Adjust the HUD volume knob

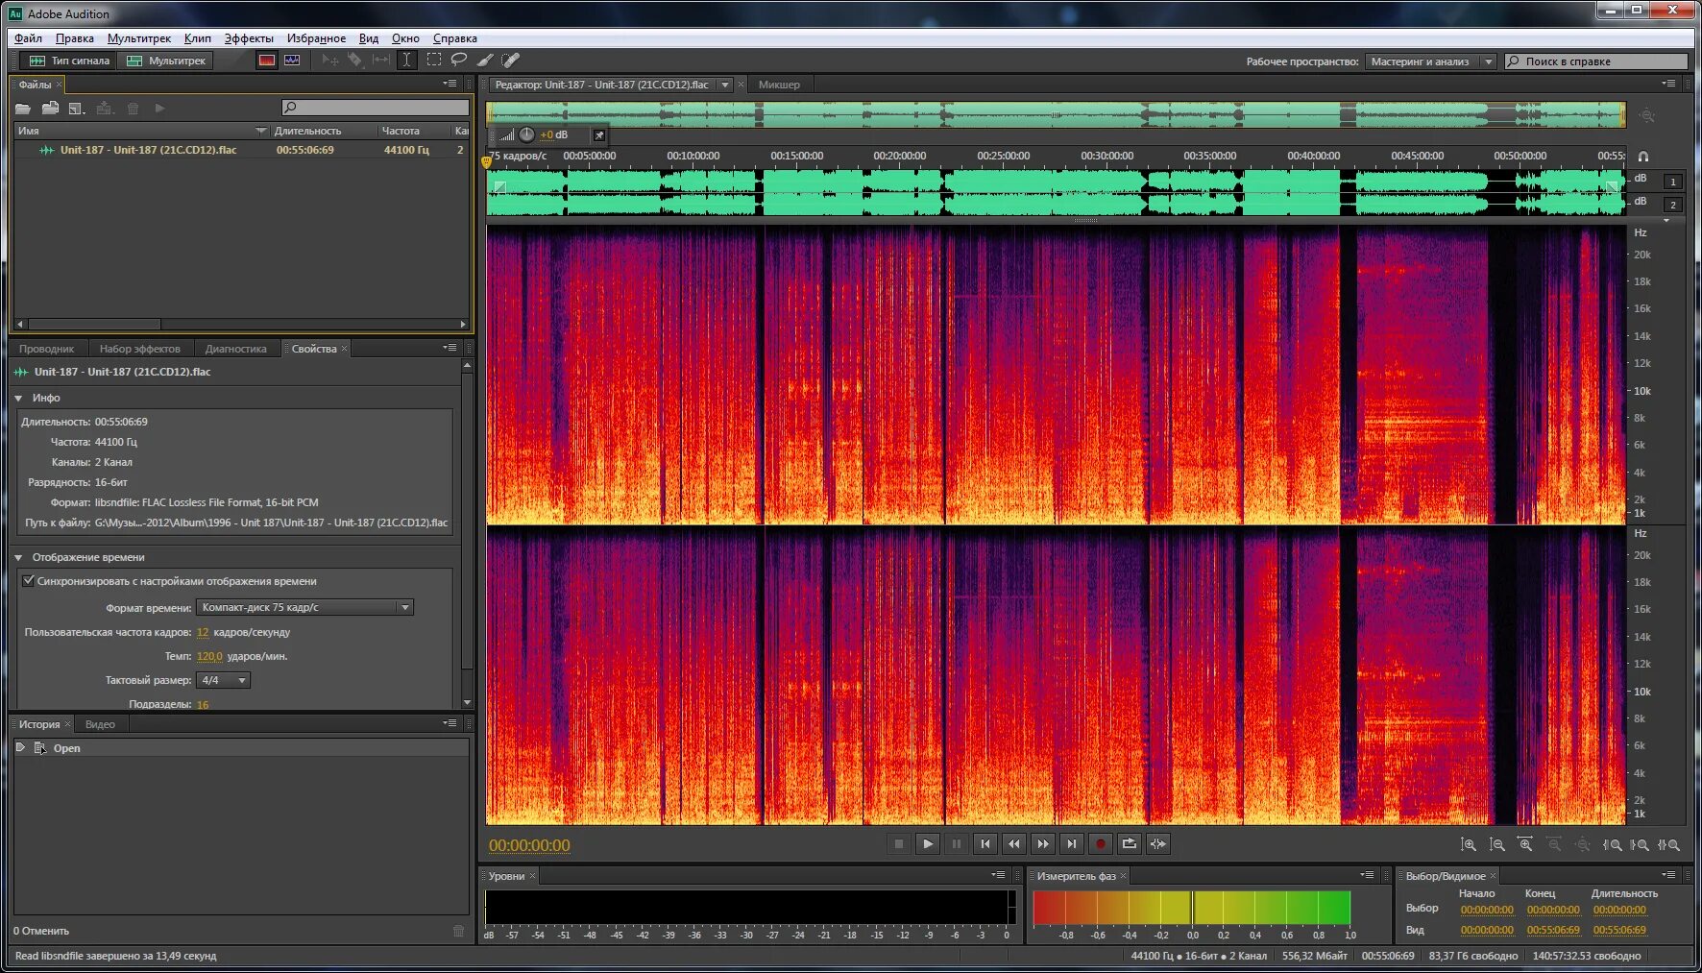click(x=526, y=135)
